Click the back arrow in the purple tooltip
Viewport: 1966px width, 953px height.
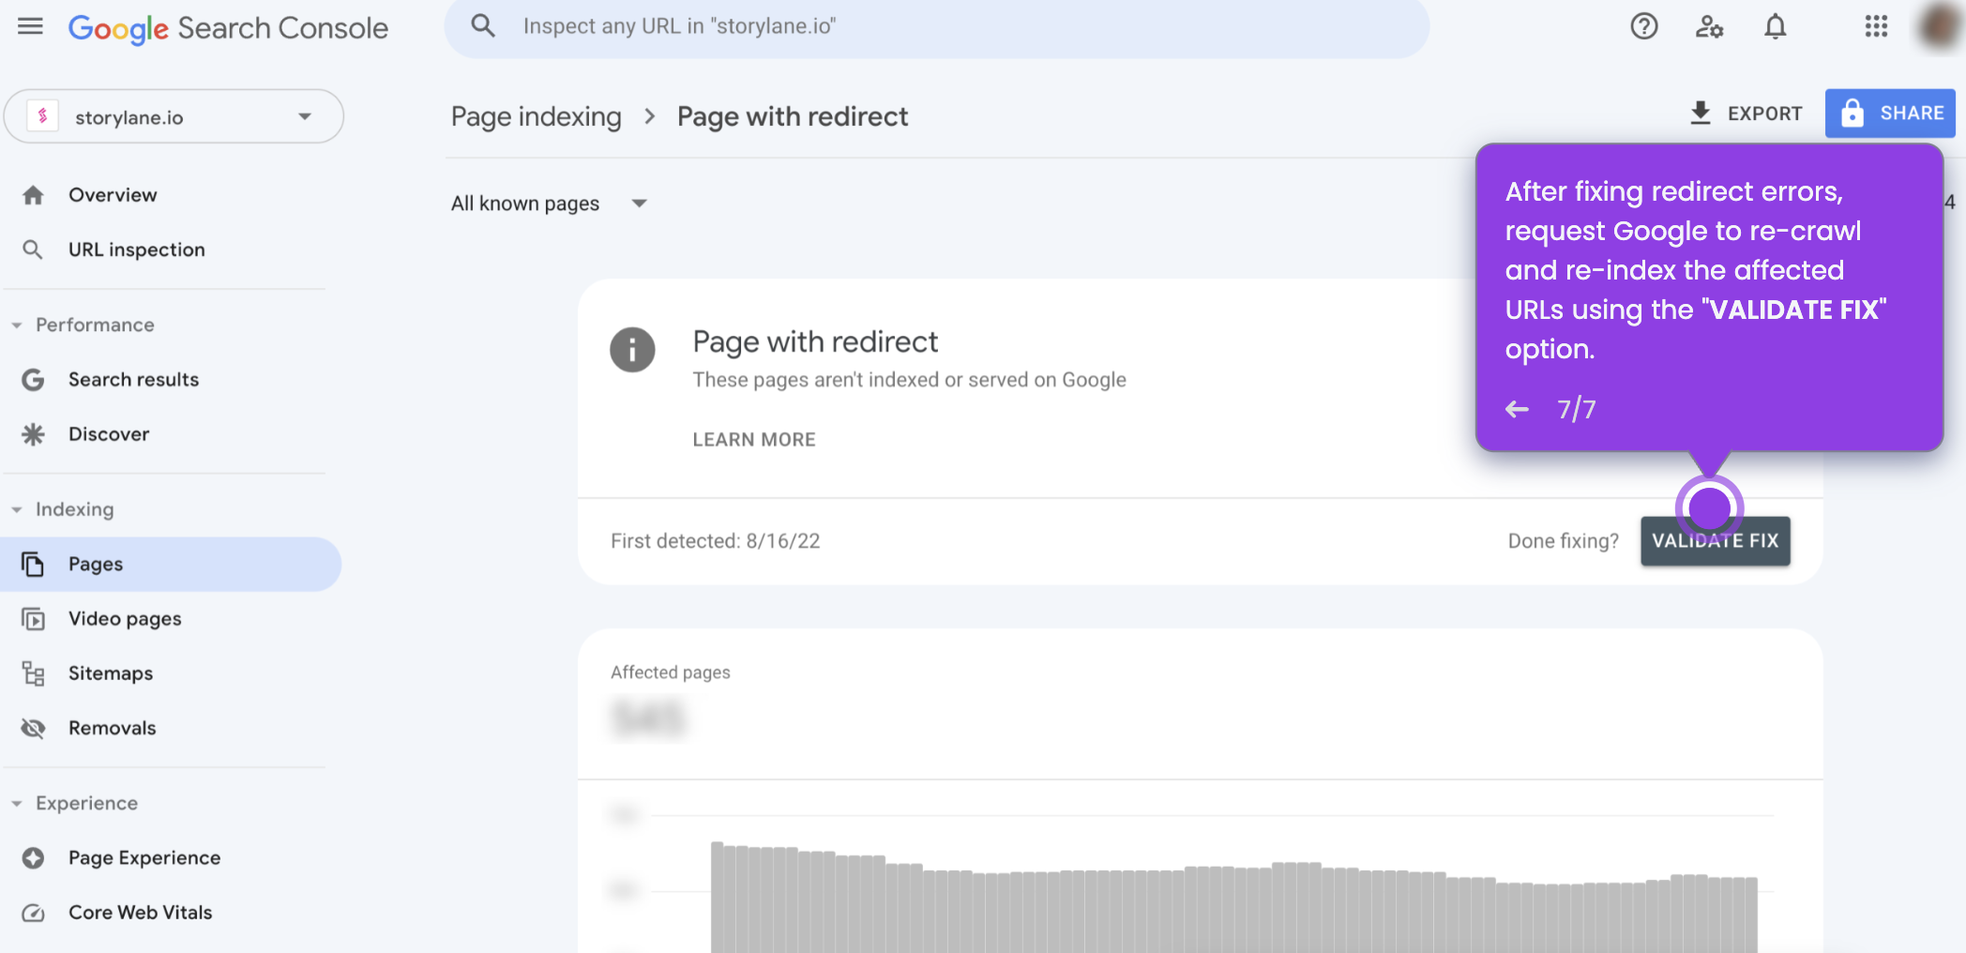coord(1517,408)
